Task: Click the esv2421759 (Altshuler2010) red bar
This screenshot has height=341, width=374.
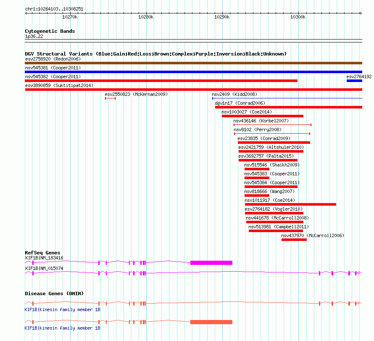Action: coord(271,151)
